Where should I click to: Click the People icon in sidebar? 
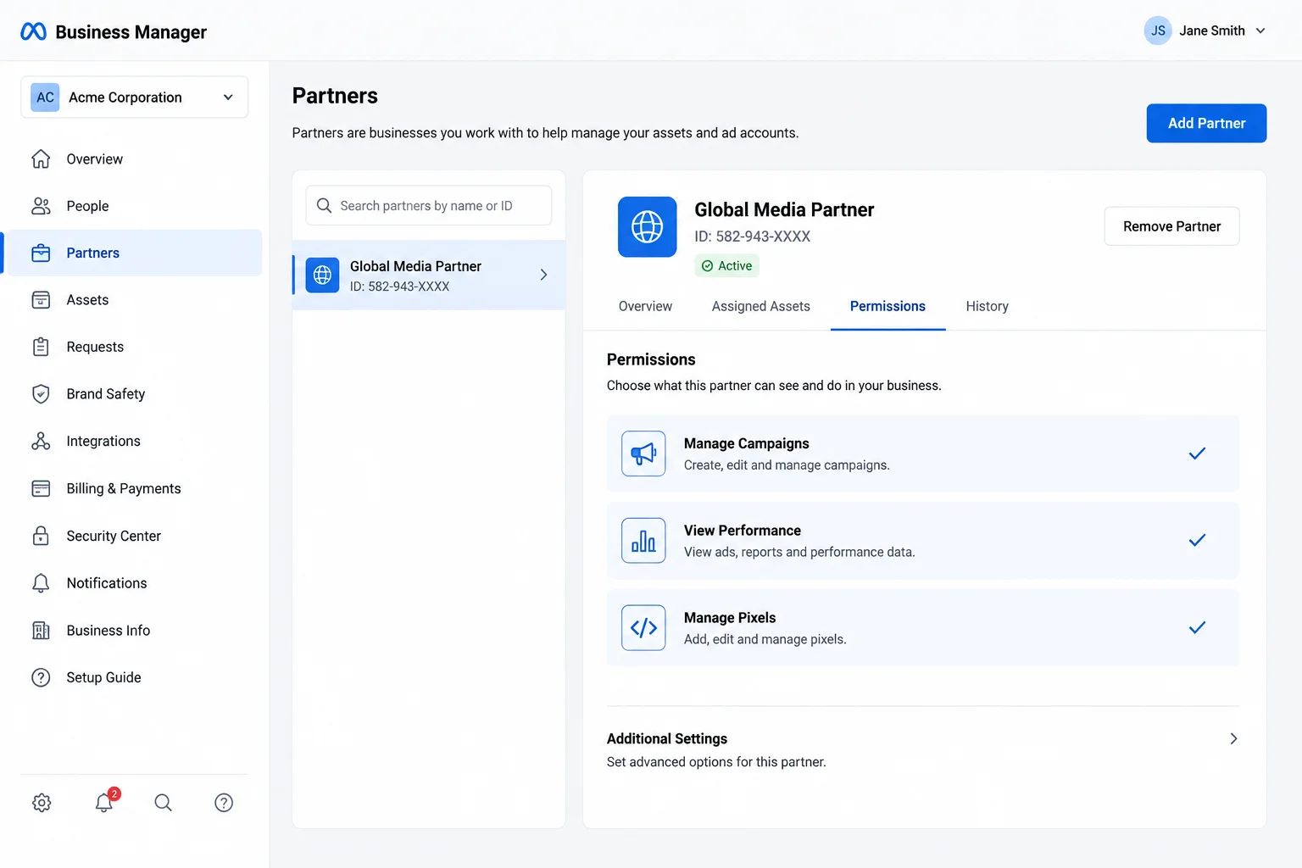pos(41,206)
